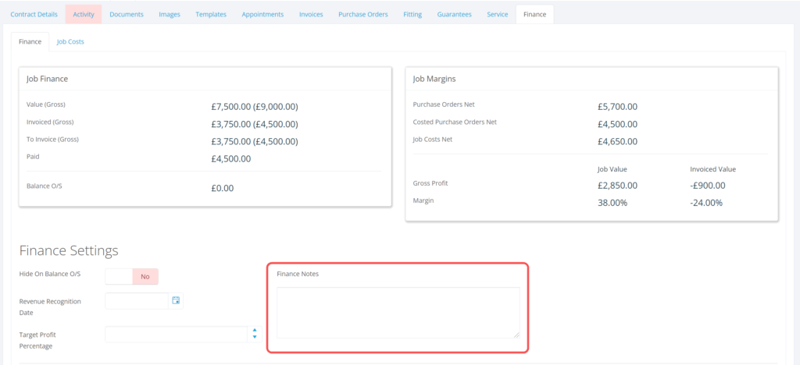
Task: Select the Finance sub-tab
Action: click(x=30, y=41)
